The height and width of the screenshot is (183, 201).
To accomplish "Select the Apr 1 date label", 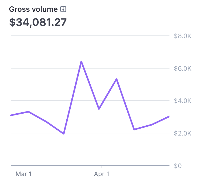I will 102,174.
